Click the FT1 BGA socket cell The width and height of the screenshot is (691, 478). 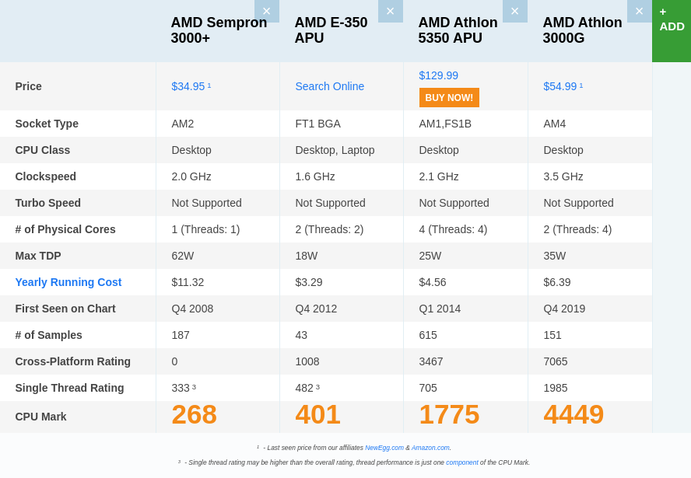pos(317,124)
